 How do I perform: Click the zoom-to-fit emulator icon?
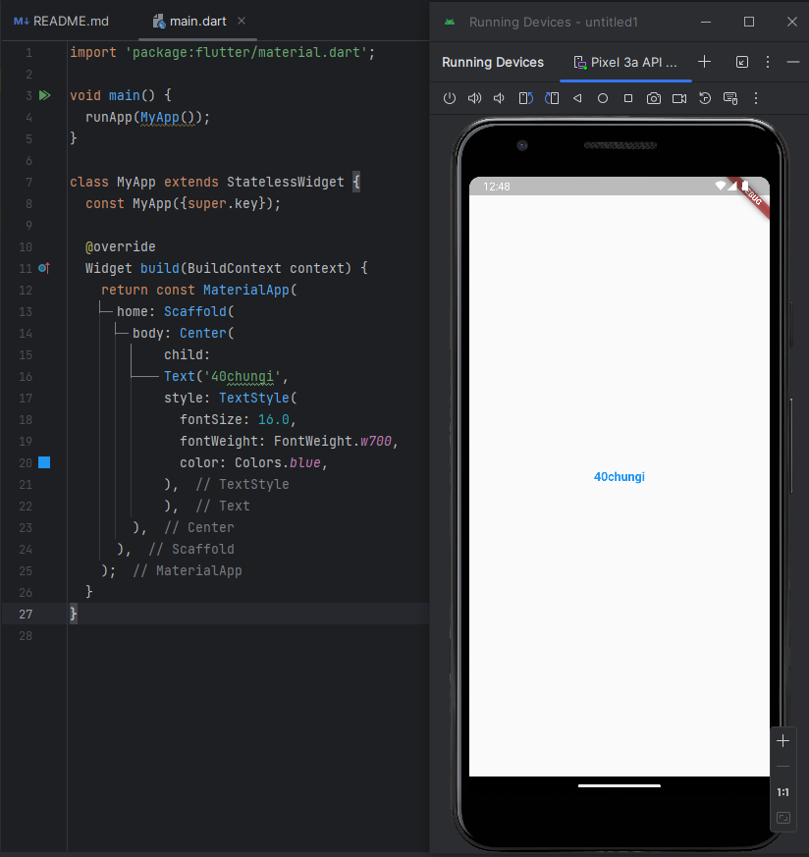point(782,818)
